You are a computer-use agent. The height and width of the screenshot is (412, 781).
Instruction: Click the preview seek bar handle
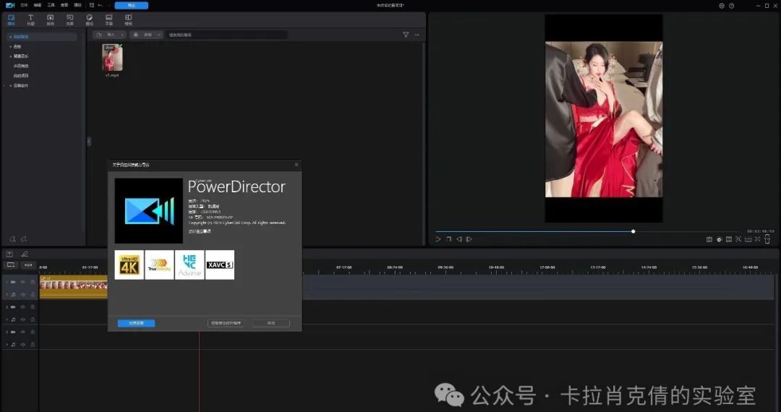tap(633, 231)
